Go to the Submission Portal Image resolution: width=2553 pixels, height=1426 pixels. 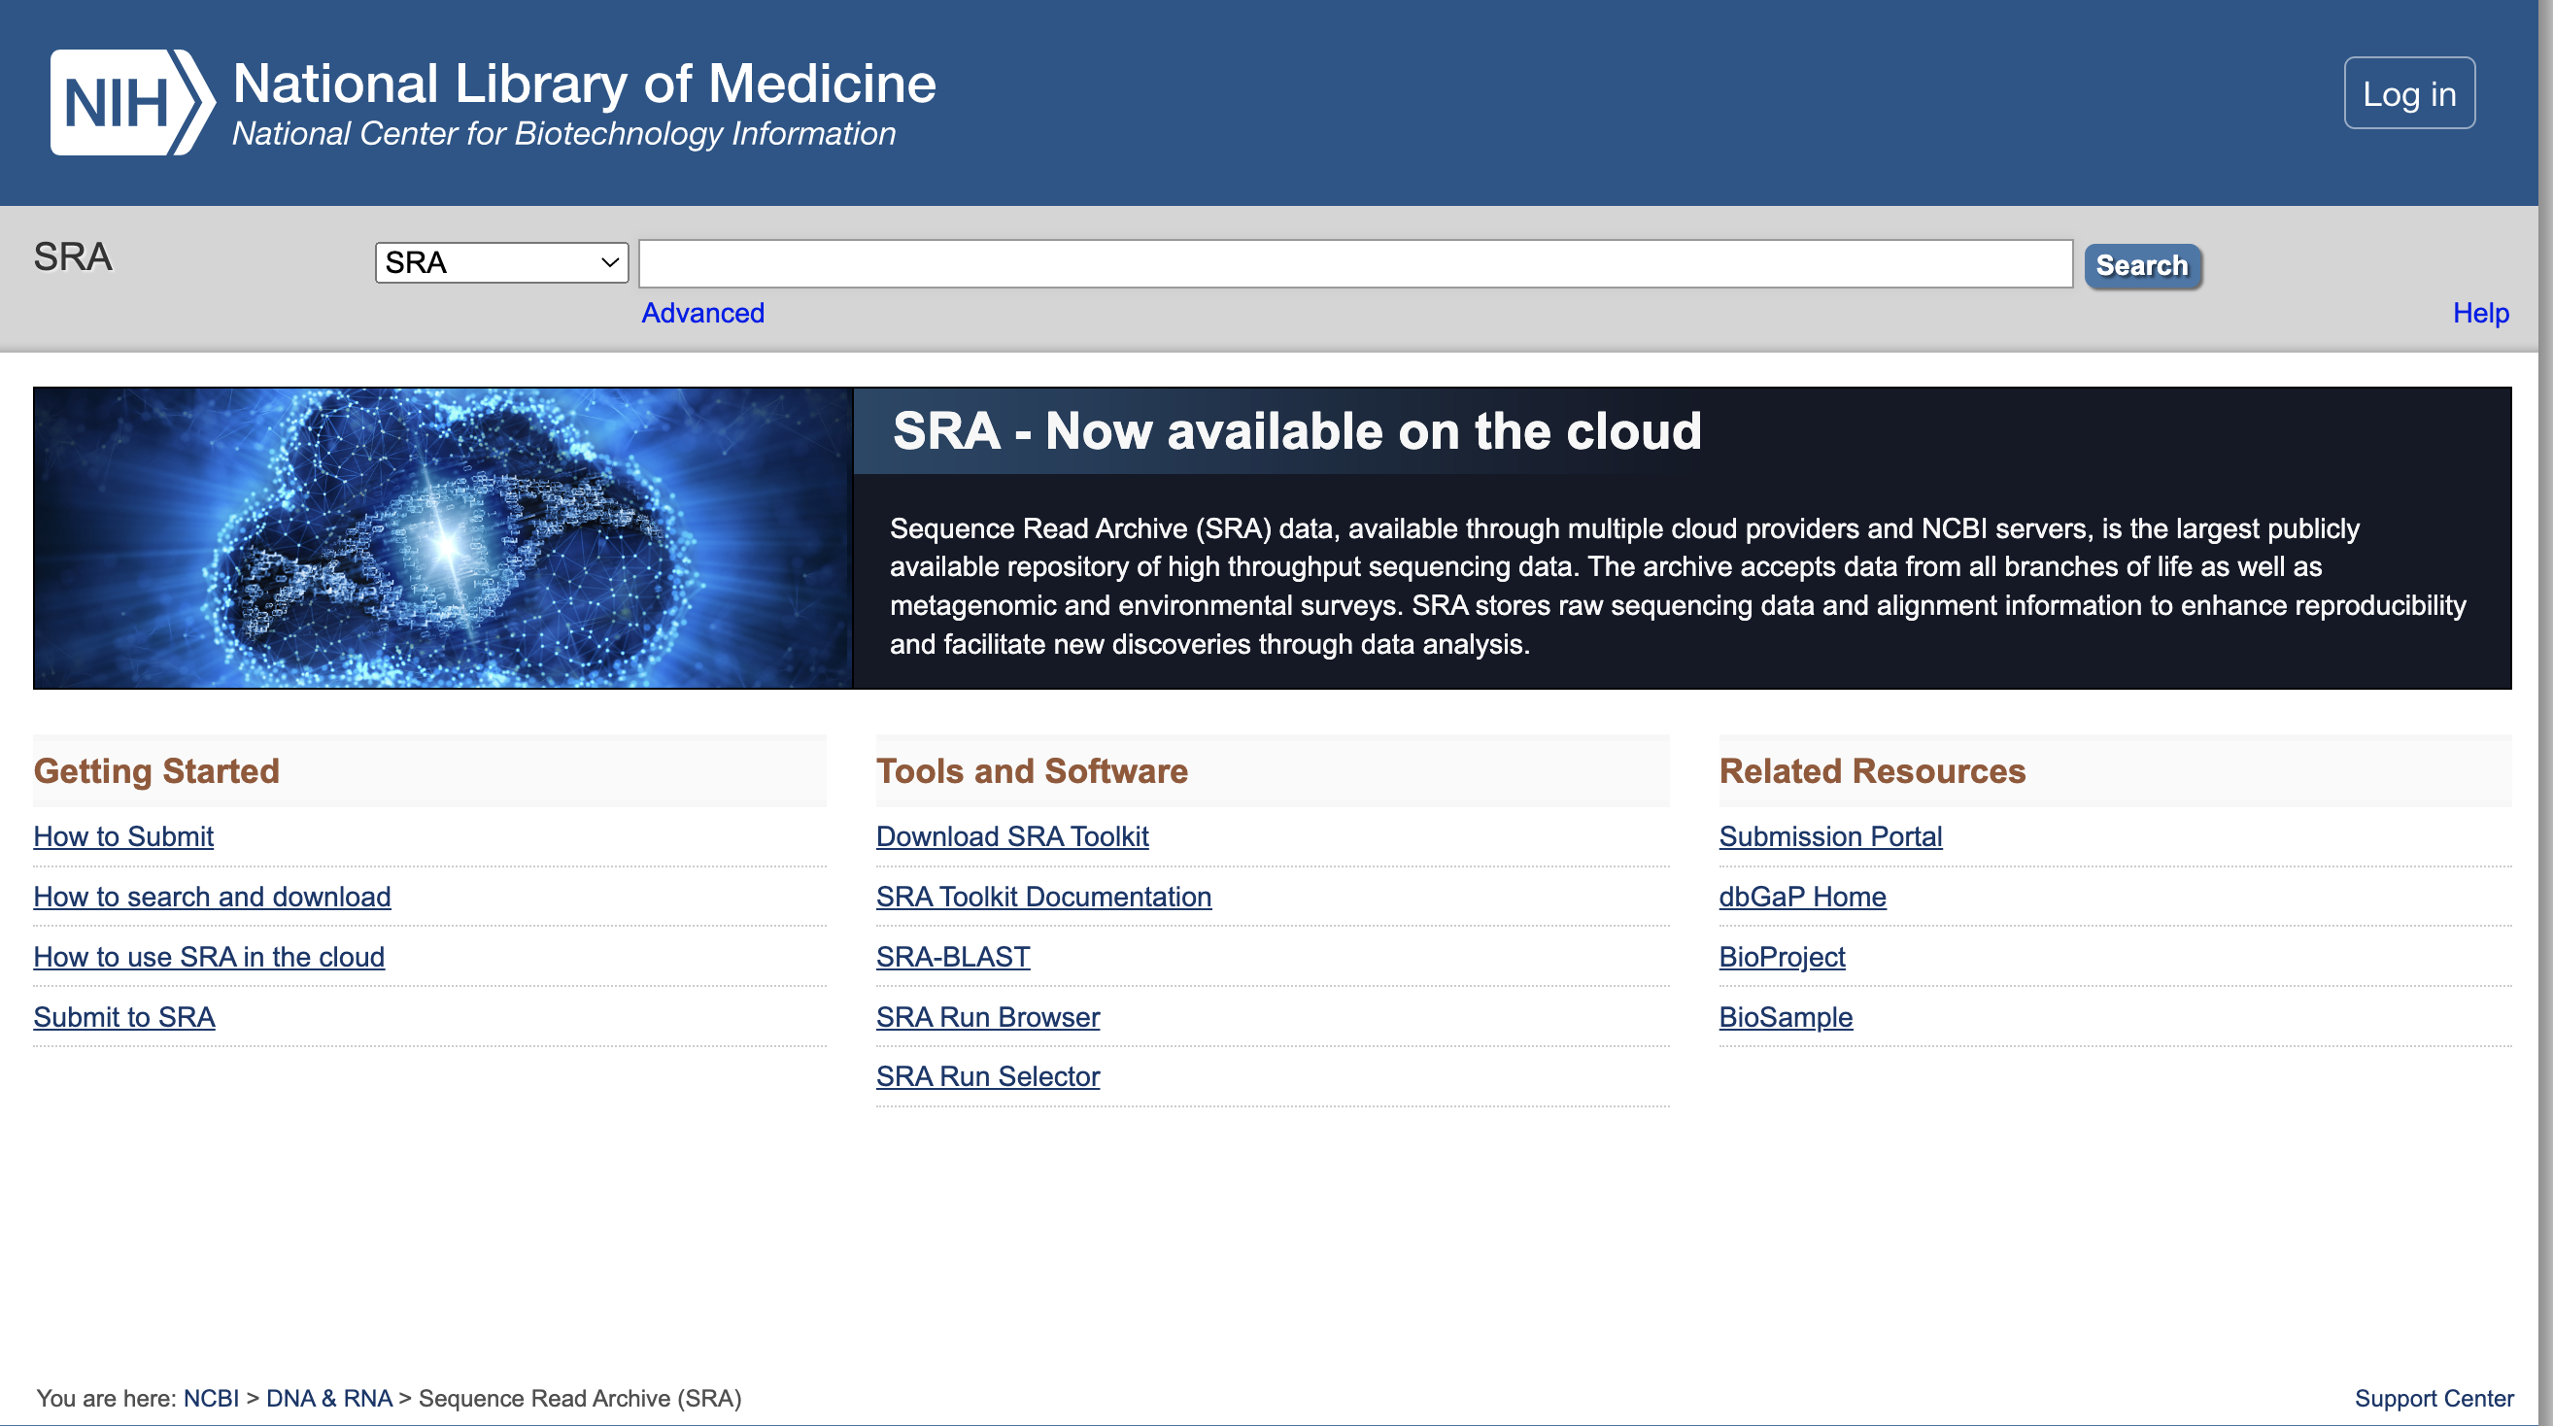tap(1830, 836)
